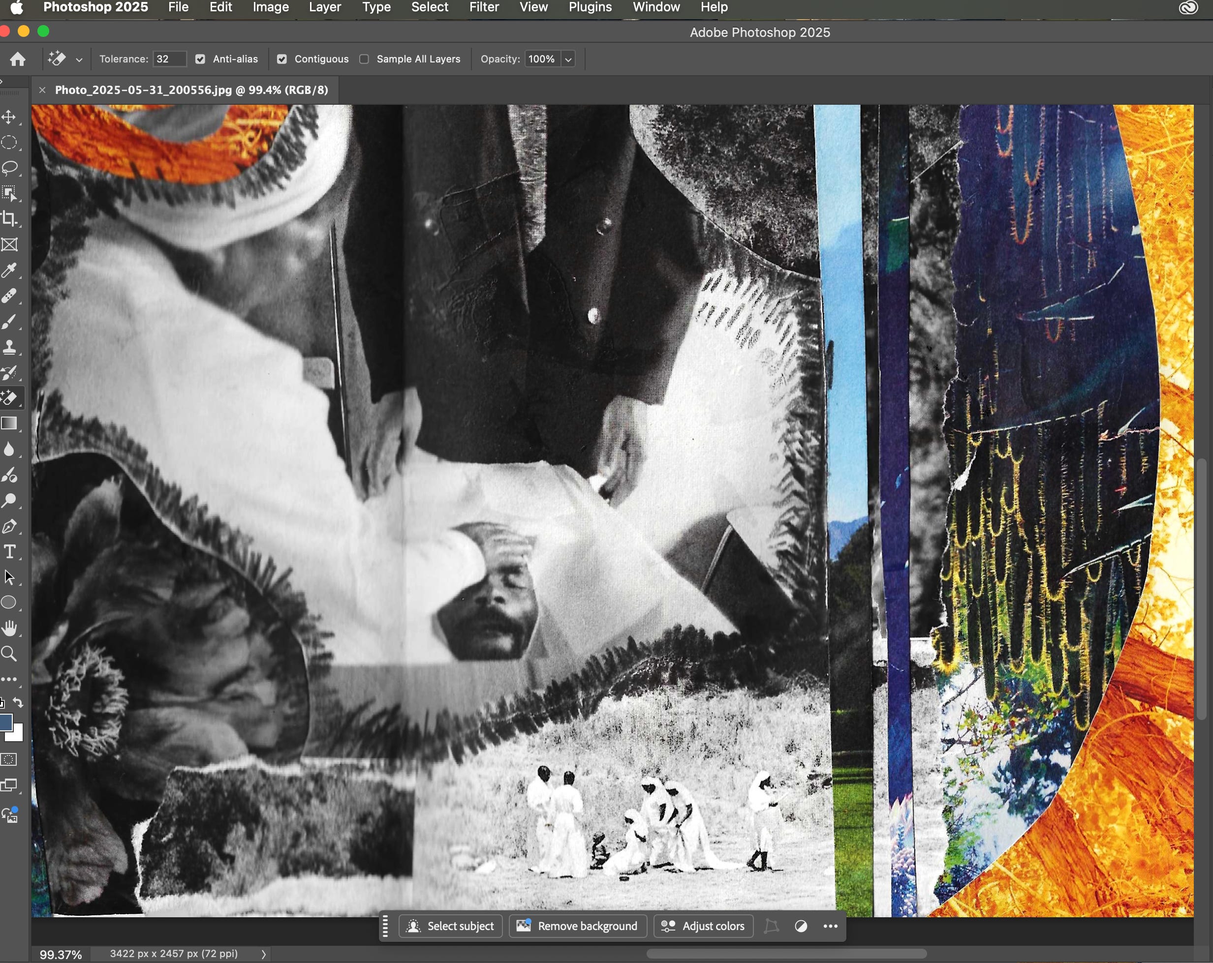Select the Lasso tool
The width and height of the screenshot is (1213, 963).
[9, 168]
